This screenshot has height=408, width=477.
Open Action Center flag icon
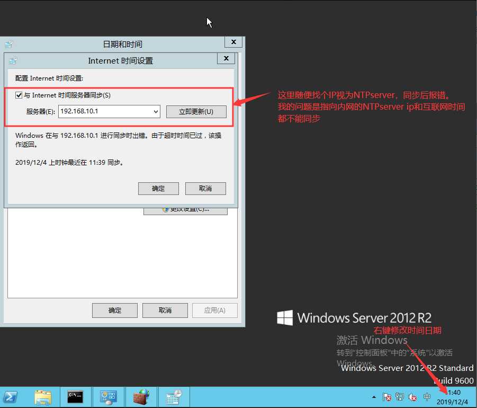coord(387,397)
